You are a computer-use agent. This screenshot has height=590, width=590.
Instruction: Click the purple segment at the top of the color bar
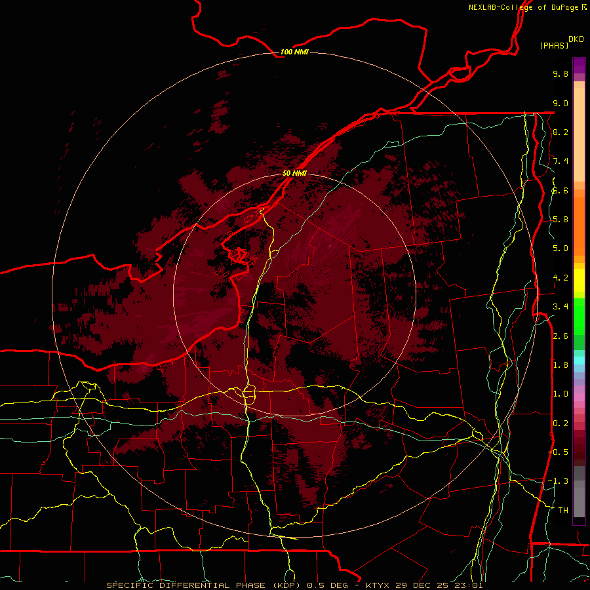579,66
